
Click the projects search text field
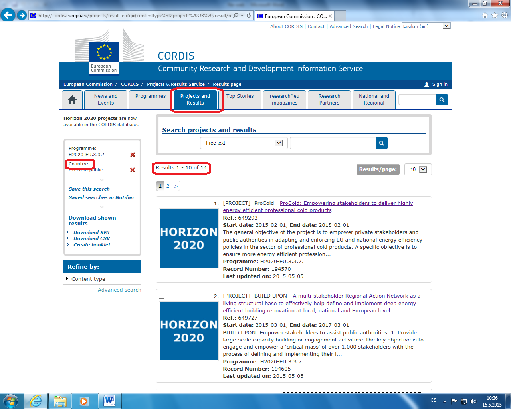(333, 143)
